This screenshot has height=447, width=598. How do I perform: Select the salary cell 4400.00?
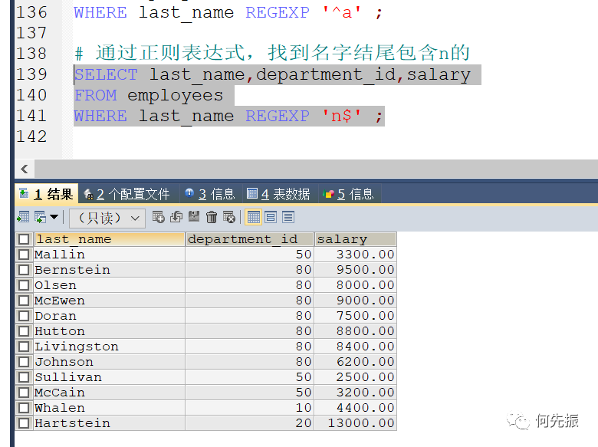tap(355, 408)
